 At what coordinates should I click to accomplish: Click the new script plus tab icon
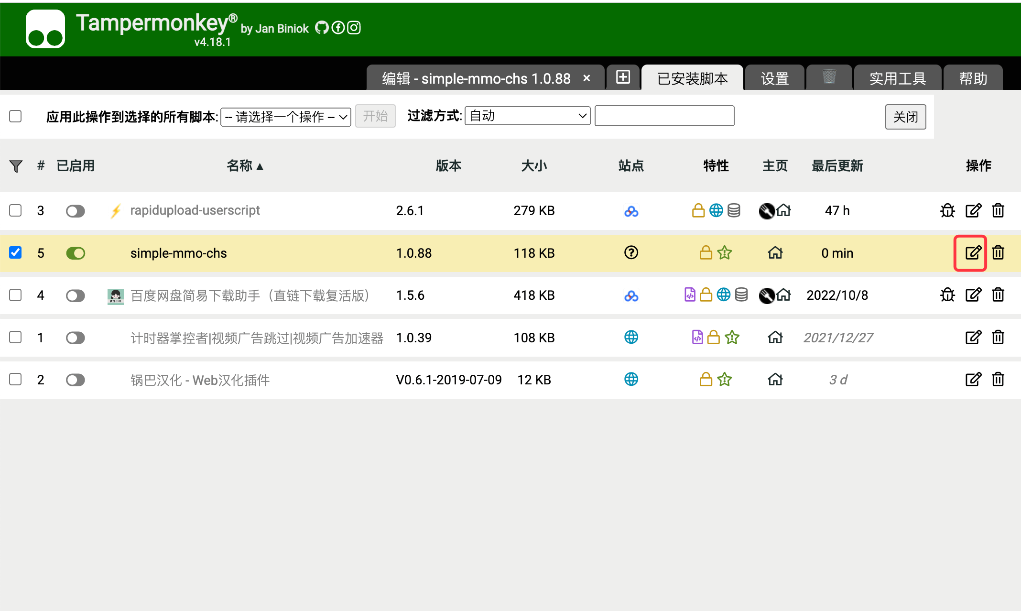[623, 77]
